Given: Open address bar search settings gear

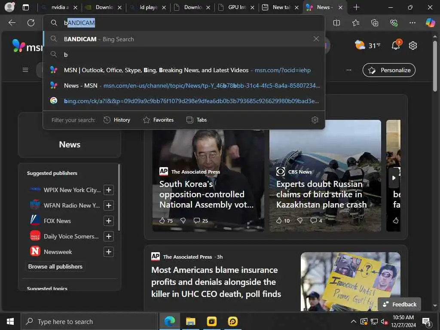Looking at the screenshot, I should (x=315, y=120).
